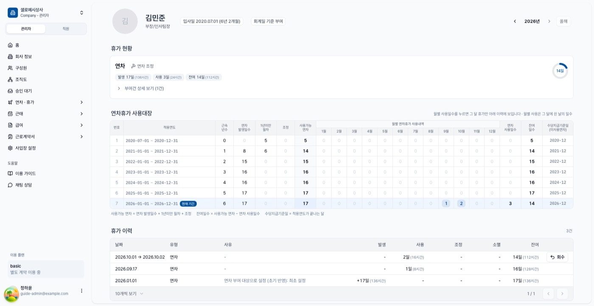594x306 pixels.
Task: Select October usage cell showing 2
Action: (461, 204)
